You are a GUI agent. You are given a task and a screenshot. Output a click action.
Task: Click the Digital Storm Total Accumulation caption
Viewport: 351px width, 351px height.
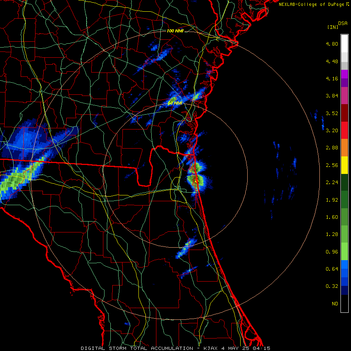175,348
